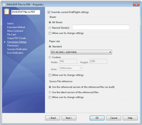
Task: Open the Output PDF Details page
Action: pos(17,38)
